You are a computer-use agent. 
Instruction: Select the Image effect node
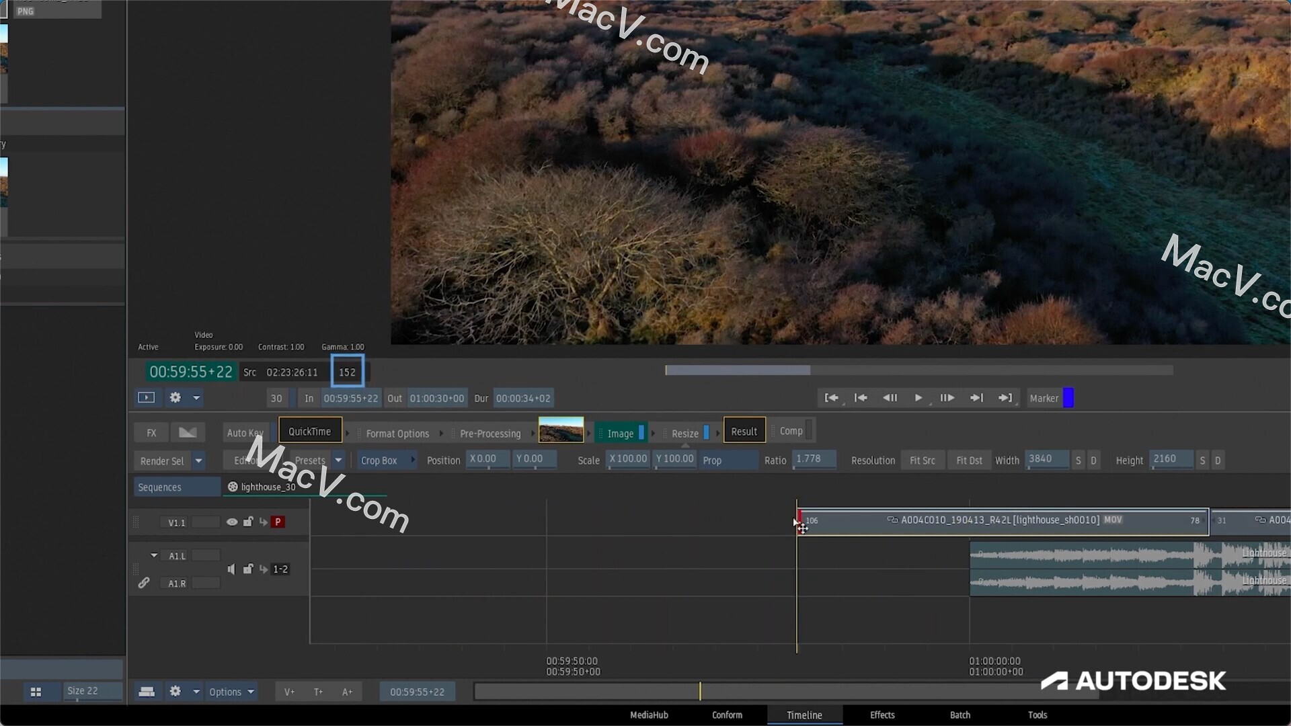621,434
